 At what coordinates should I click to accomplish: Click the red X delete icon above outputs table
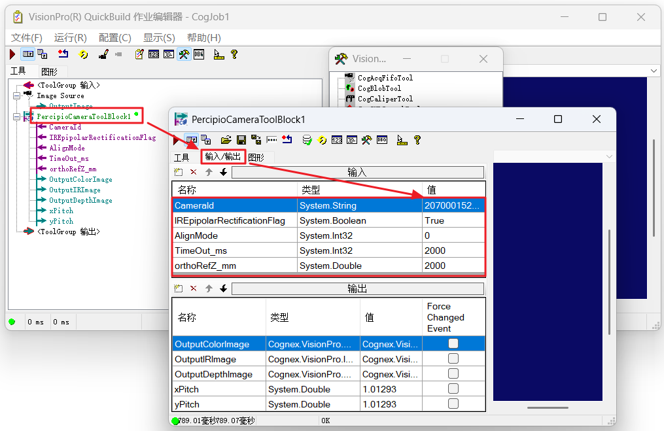[x=194, y=288]
